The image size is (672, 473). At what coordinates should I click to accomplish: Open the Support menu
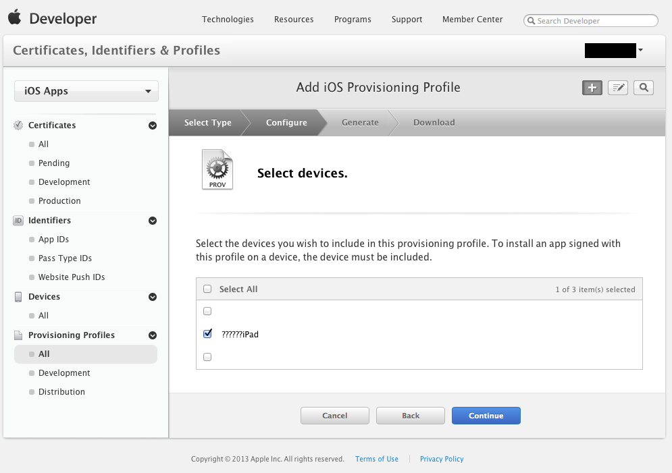tap(407, 20)
